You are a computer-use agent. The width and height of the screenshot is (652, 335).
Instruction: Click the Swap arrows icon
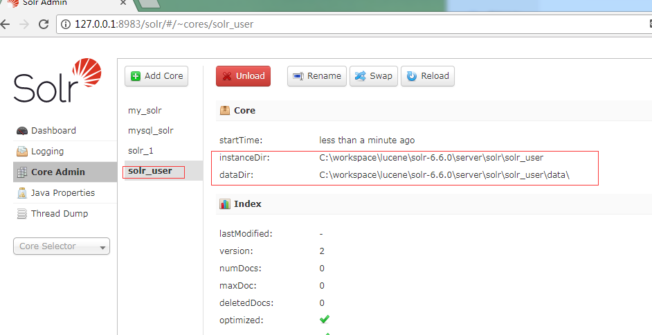point(360,76)
